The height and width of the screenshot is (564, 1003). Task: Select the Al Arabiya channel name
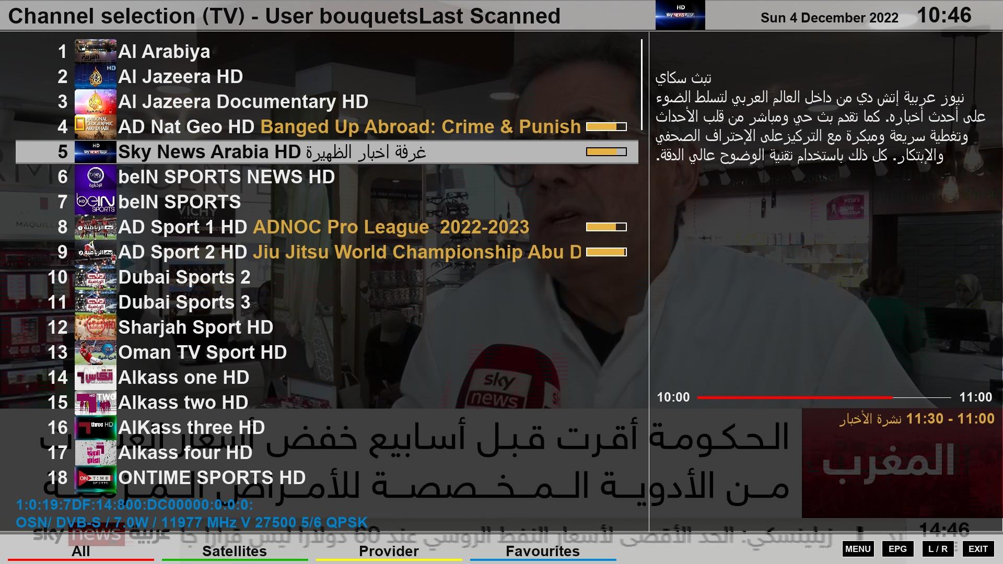164,52
